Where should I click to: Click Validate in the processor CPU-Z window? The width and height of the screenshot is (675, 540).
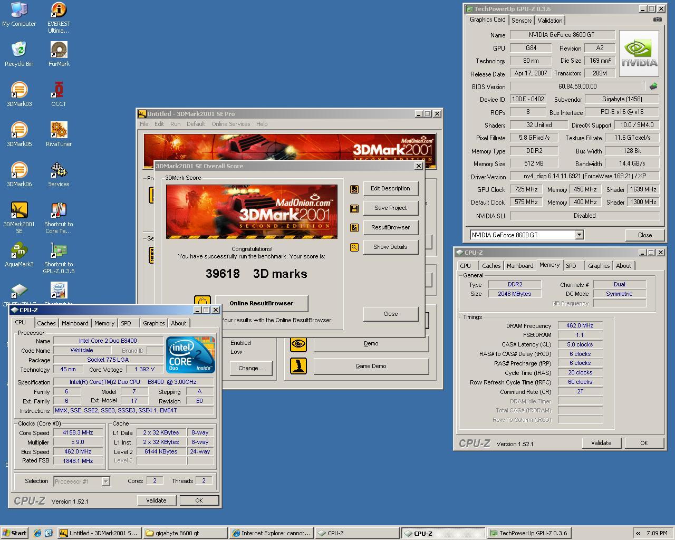[x=156, y=500]
